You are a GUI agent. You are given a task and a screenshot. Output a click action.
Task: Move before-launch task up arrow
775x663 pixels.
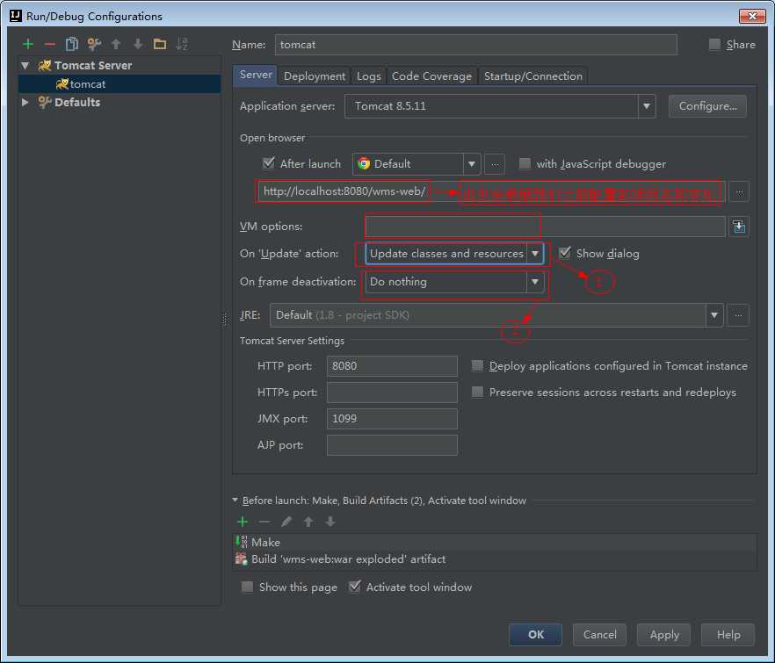[x=308, y=522]
